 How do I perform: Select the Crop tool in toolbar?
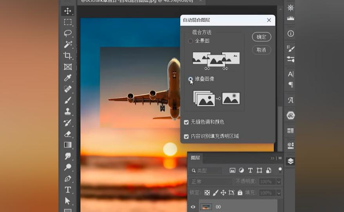click(68, 55)
